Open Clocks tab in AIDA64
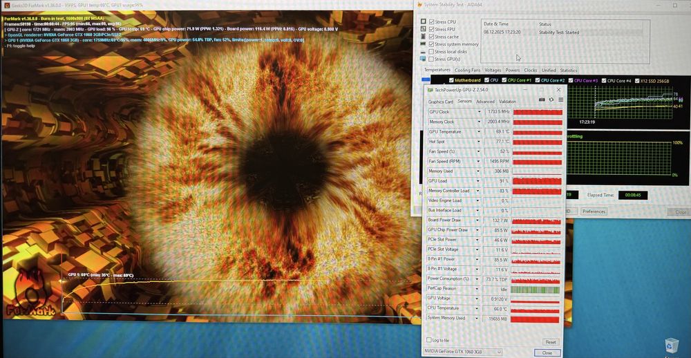The width and height of the screenshot is (691, 358). 531,70
